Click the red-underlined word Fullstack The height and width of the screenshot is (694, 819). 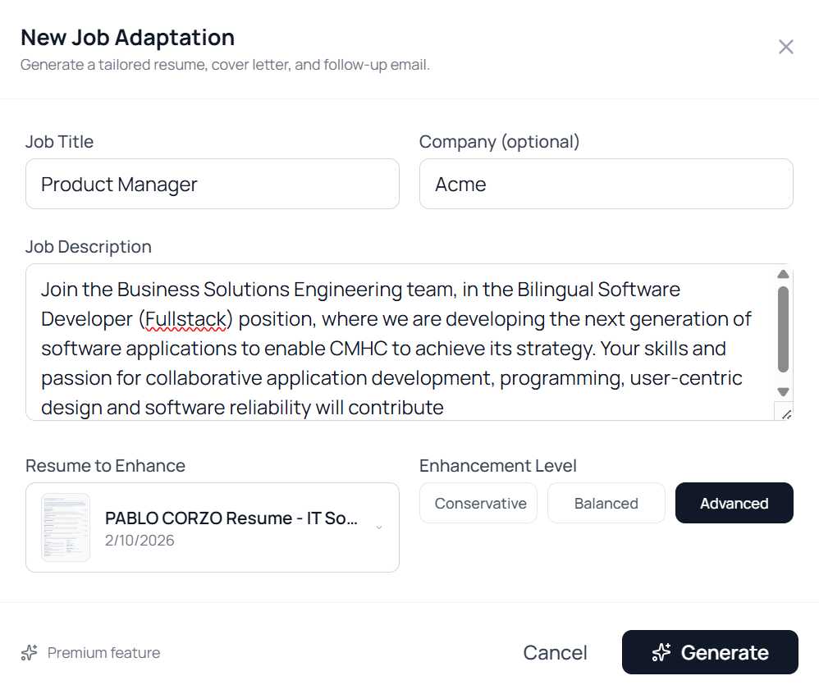[x=185, y=319]
